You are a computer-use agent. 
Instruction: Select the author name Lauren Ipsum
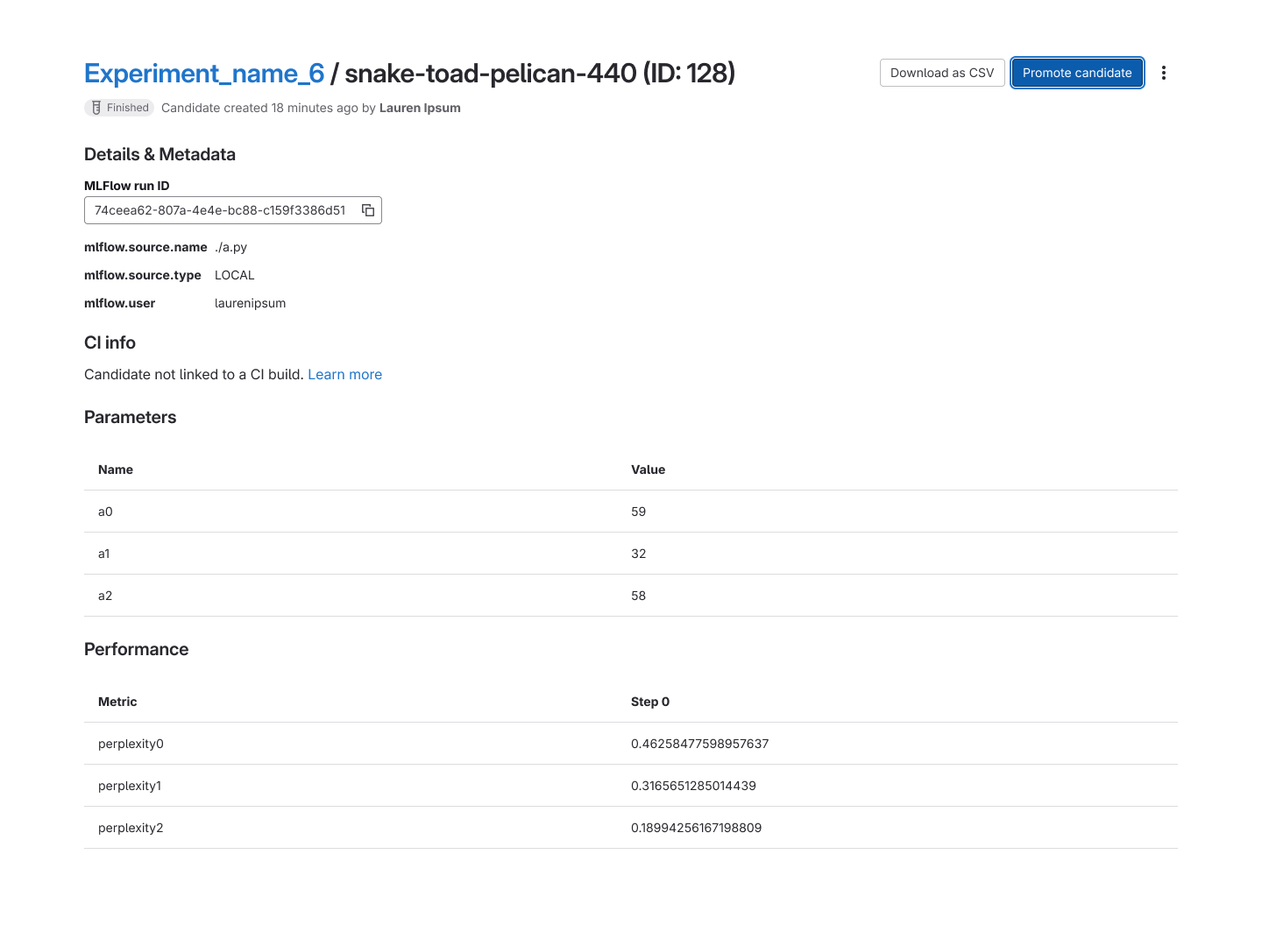(x=420, y=108)
